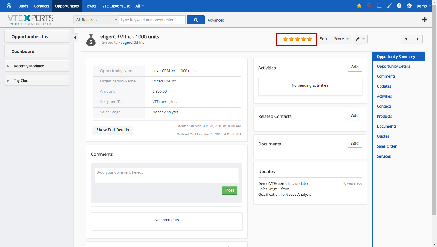Add a related contact
The height and width of the screenshot is (247, 437).
355,116
